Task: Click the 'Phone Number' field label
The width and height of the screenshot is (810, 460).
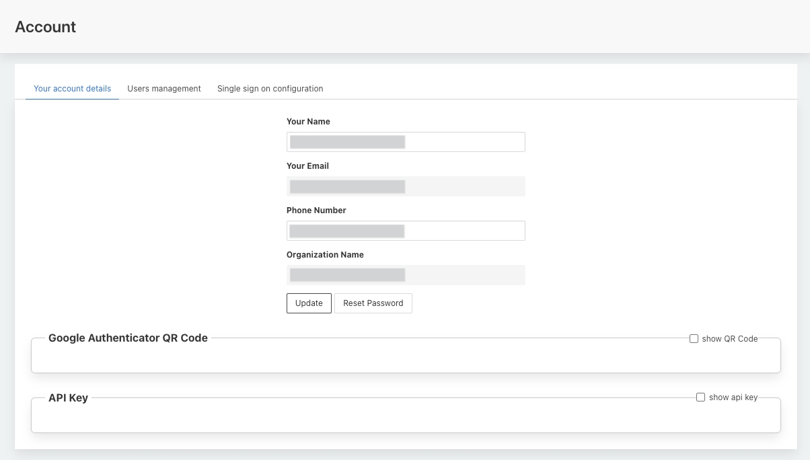Action: pyautogui.click(x=316, y=210)
